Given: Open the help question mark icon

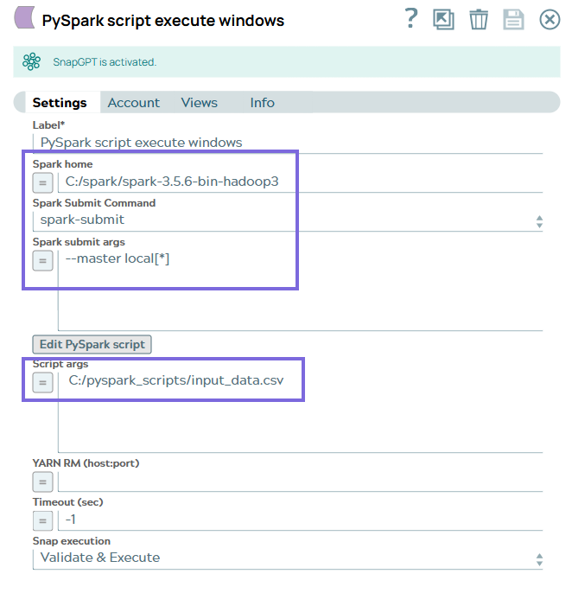Looking at the screenshot, I should click(x=412, y=19).
